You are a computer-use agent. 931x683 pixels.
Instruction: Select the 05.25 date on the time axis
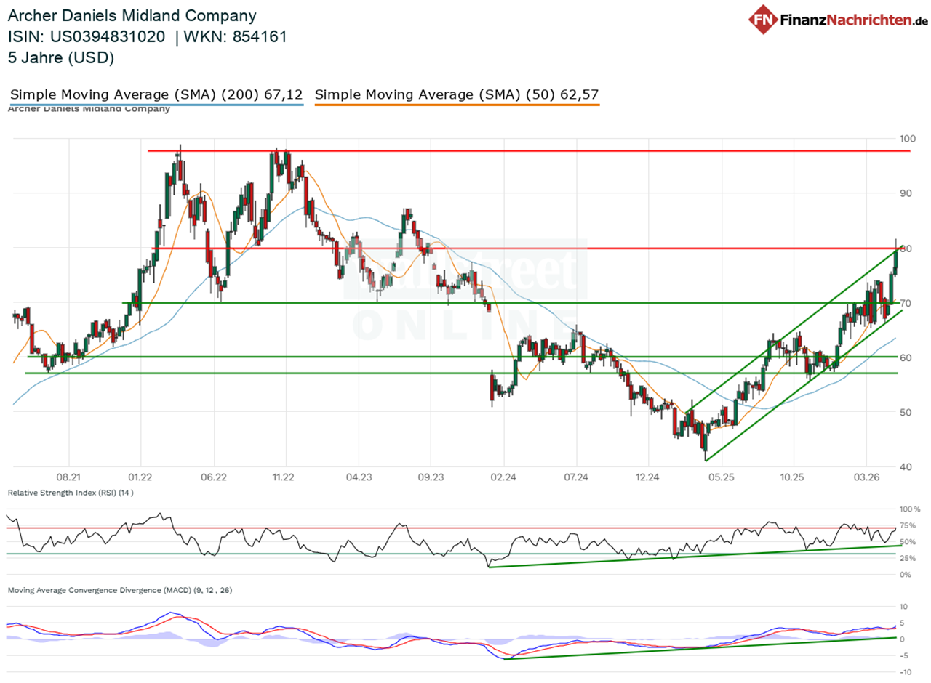coord(720,477)
